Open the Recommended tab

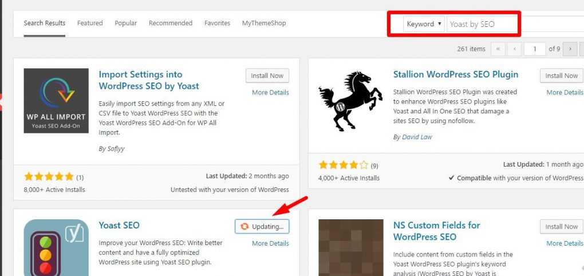[x=171, y=23]
